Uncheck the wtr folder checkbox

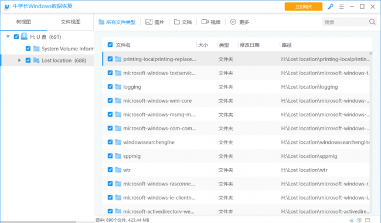[110, 170]
